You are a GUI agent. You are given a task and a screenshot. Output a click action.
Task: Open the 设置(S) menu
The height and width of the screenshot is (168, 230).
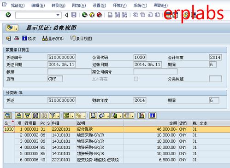[x=99, y=6]
